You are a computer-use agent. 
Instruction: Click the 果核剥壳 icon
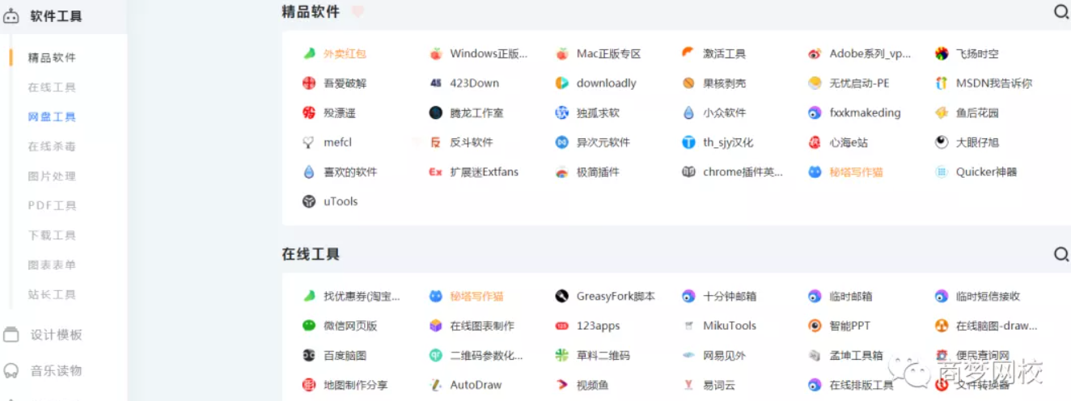(688, 83)
